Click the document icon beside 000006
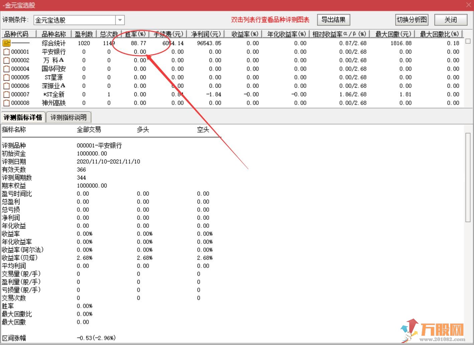Screen dimensions: 474x345 click(6, 86)
